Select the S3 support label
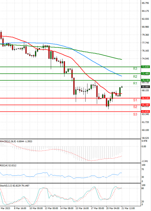151x211 pixels. click(135, 114)
